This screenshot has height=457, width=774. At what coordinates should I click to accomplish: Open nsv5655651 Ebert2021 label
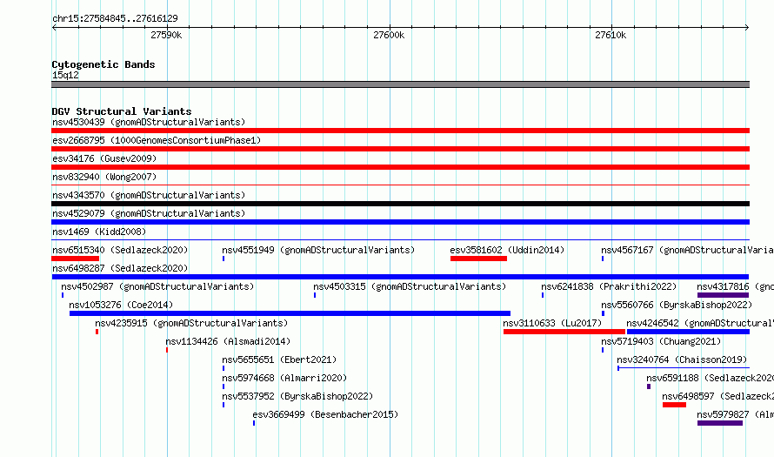279,360
